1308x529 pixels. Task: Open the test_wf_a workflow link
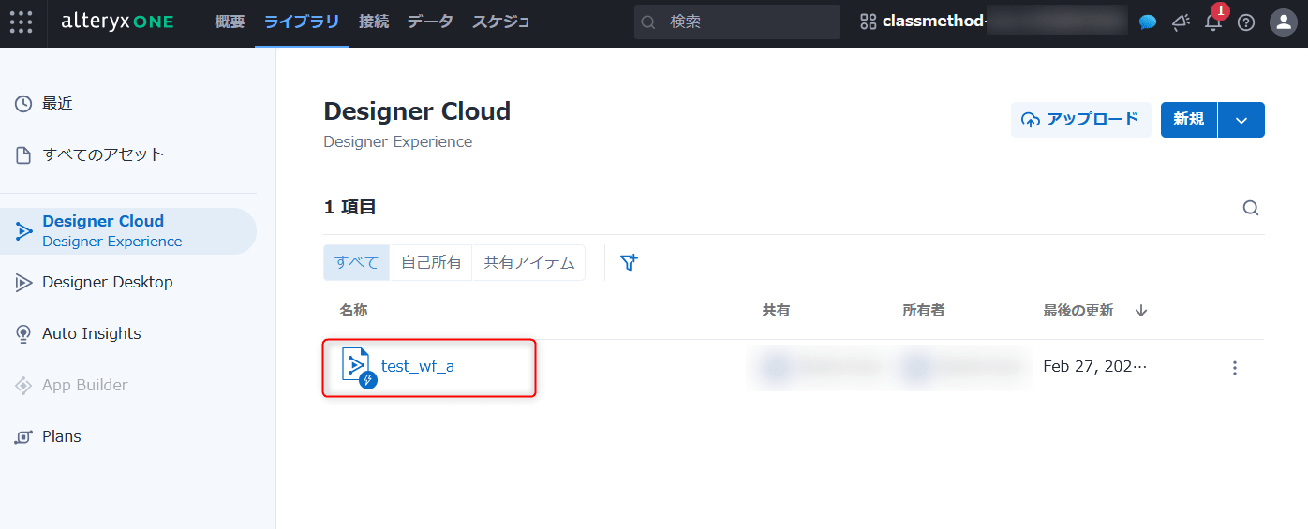pyautogui.click(x=418, y=366)
